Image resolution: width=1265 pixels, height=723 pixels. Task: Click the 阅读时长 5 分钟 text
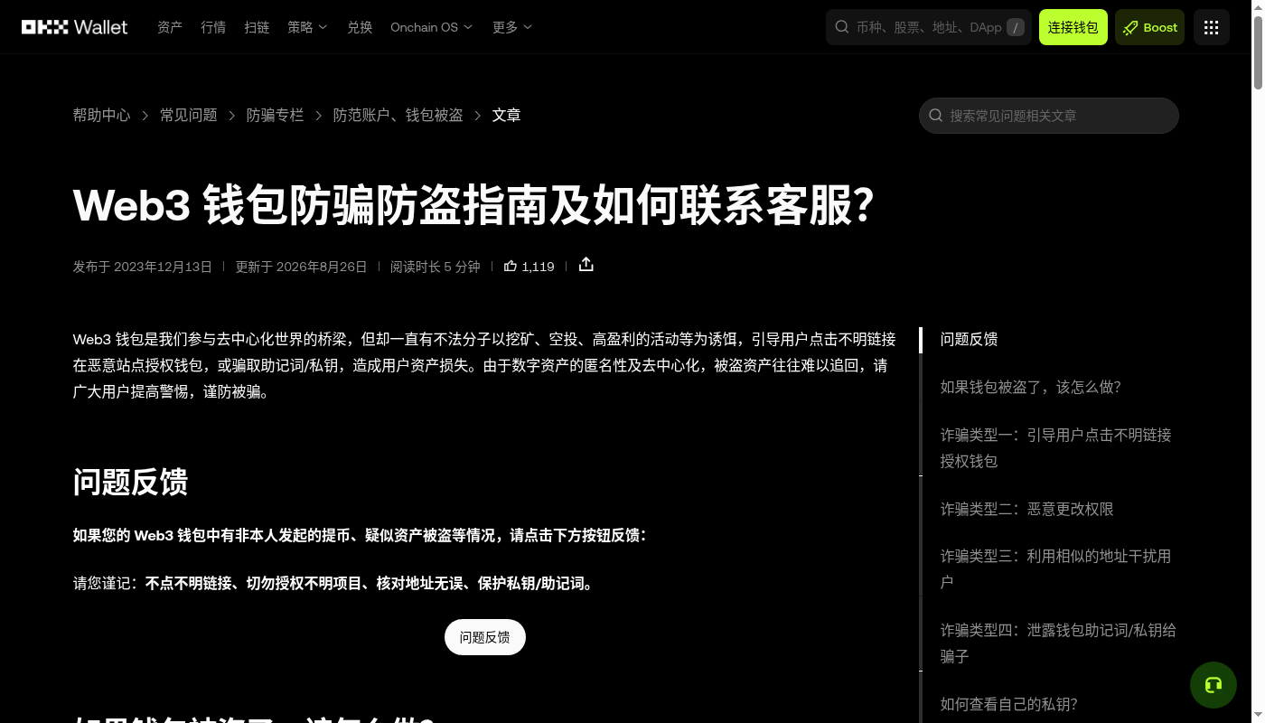click(x=436, y=267)
